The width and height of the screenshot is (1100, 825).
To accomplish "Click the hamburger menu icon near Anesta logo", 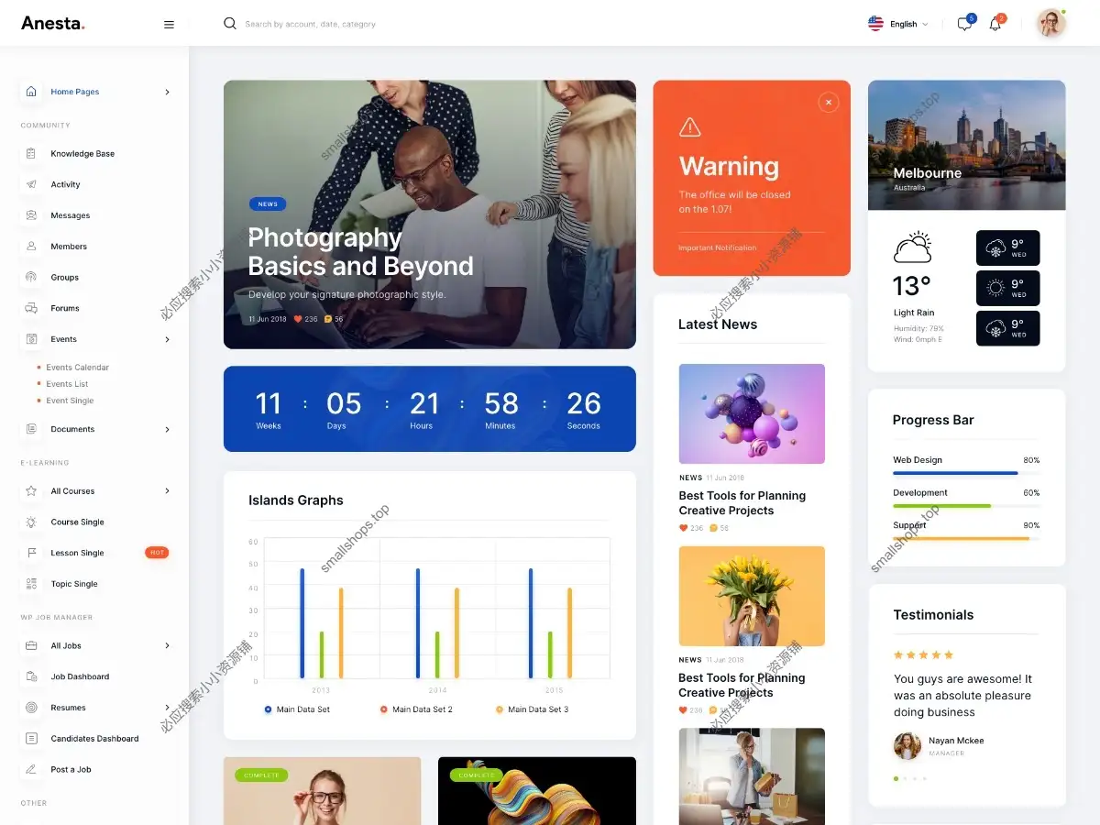I will coord(169,25).
